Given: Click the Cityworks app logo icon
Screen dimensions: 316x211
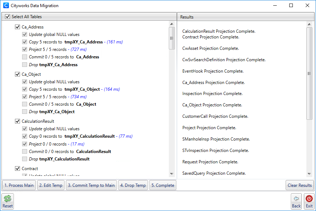Looking at the screenshot, I should (6, 5).
